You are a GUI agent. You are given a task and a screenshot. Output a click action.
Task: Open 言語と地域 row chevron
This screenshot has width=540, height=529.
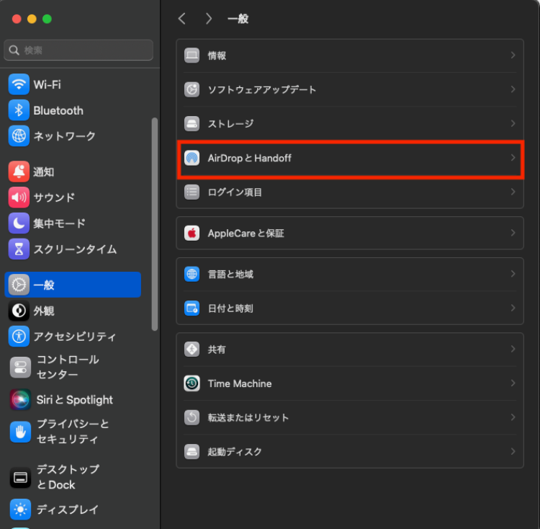513,274
